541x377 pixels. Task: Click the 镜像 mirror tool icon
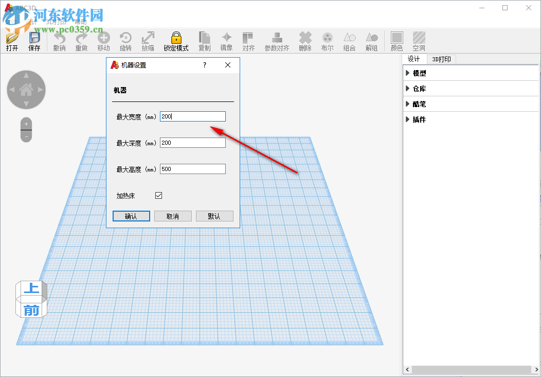(x=226, y=38)
